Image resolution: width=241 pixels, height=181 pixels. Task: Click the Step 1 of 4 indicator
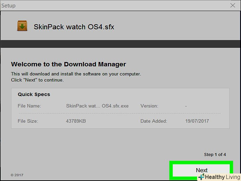215,154
